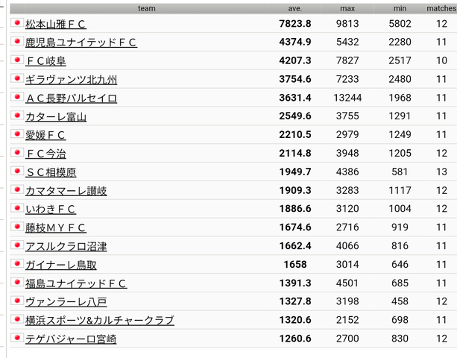Click the flag icon beside いわきＦＣ

(17, 209)
